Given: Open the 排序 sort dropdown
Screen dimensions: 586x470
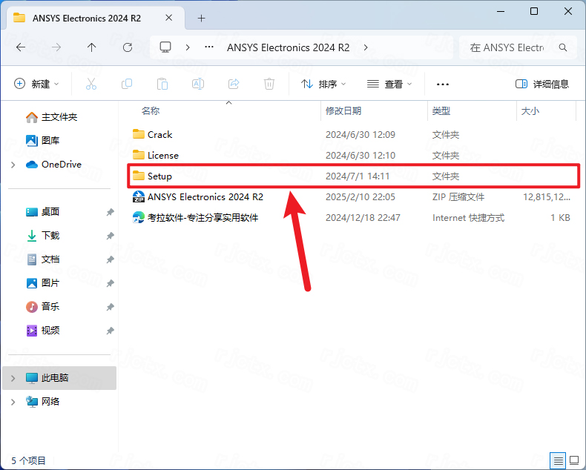Looking at the screenshot, I should pos(323,85).
